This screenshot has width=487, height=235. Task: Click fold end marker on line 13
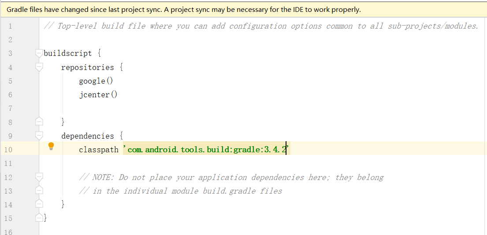pos(39,191)
